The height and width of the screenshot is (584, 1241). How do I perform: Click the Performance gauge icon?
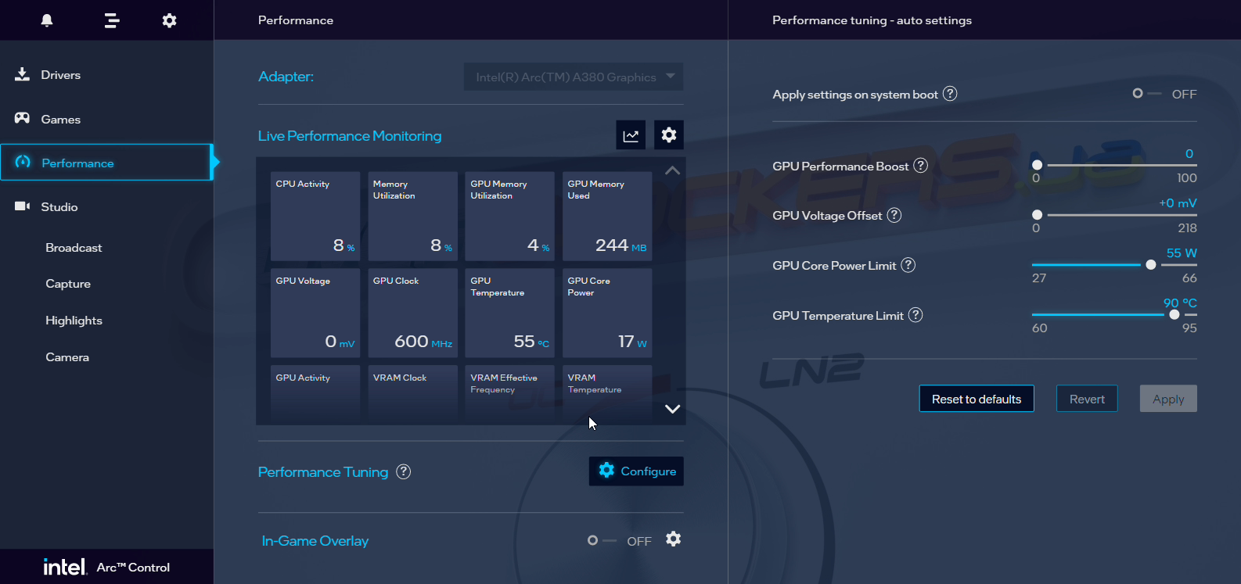23,162
